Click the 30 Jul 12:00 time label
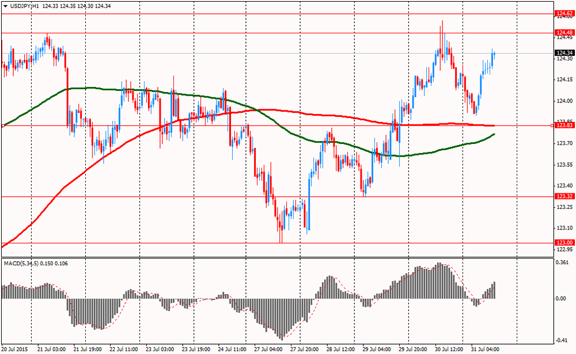Image resolution: width=576 pixels, height=354 pixels. point(449,349)
